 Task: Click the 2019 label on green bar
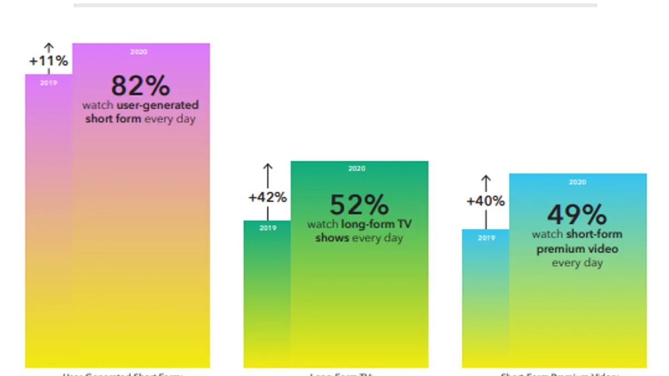(268, 228)
